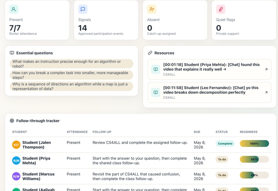
Task: Select the question about breaking down complex tasks
Action: tap(71, 75)
